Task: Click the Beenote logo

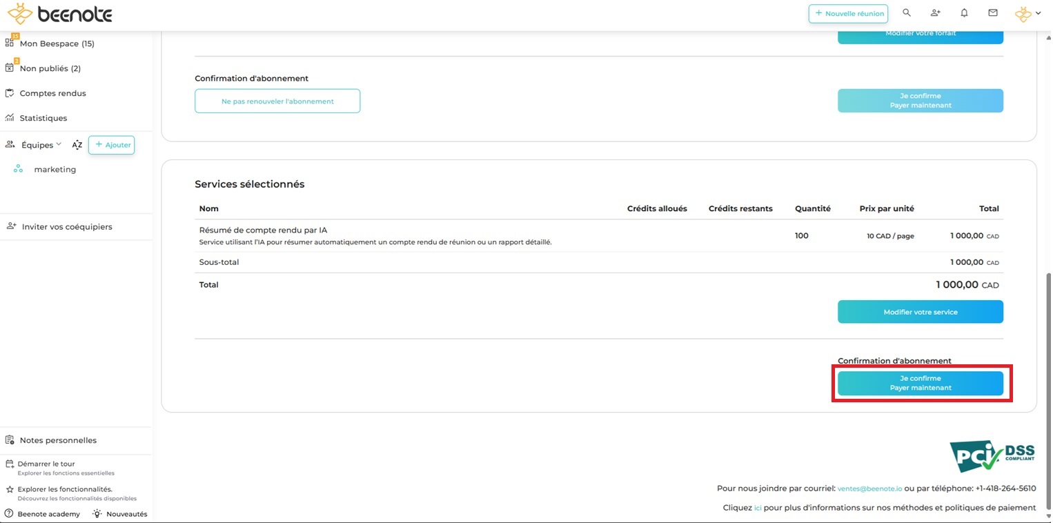Action: (59, 14)
